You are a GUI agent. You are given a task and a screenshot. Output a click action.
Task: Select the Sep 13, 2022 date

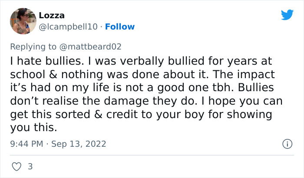[79, 144]
